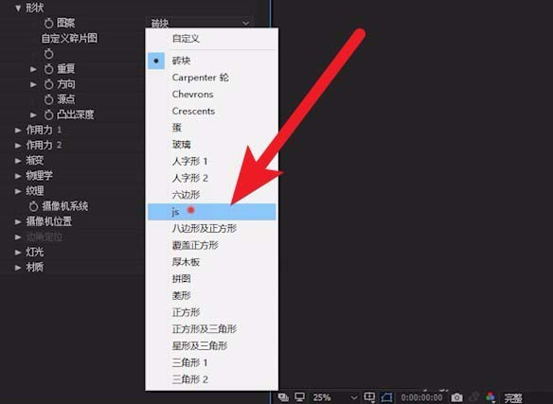The width and height of the screenshot is (553, 404).
Task: Click the 摄像机系统 label
Action: [65, 206]
